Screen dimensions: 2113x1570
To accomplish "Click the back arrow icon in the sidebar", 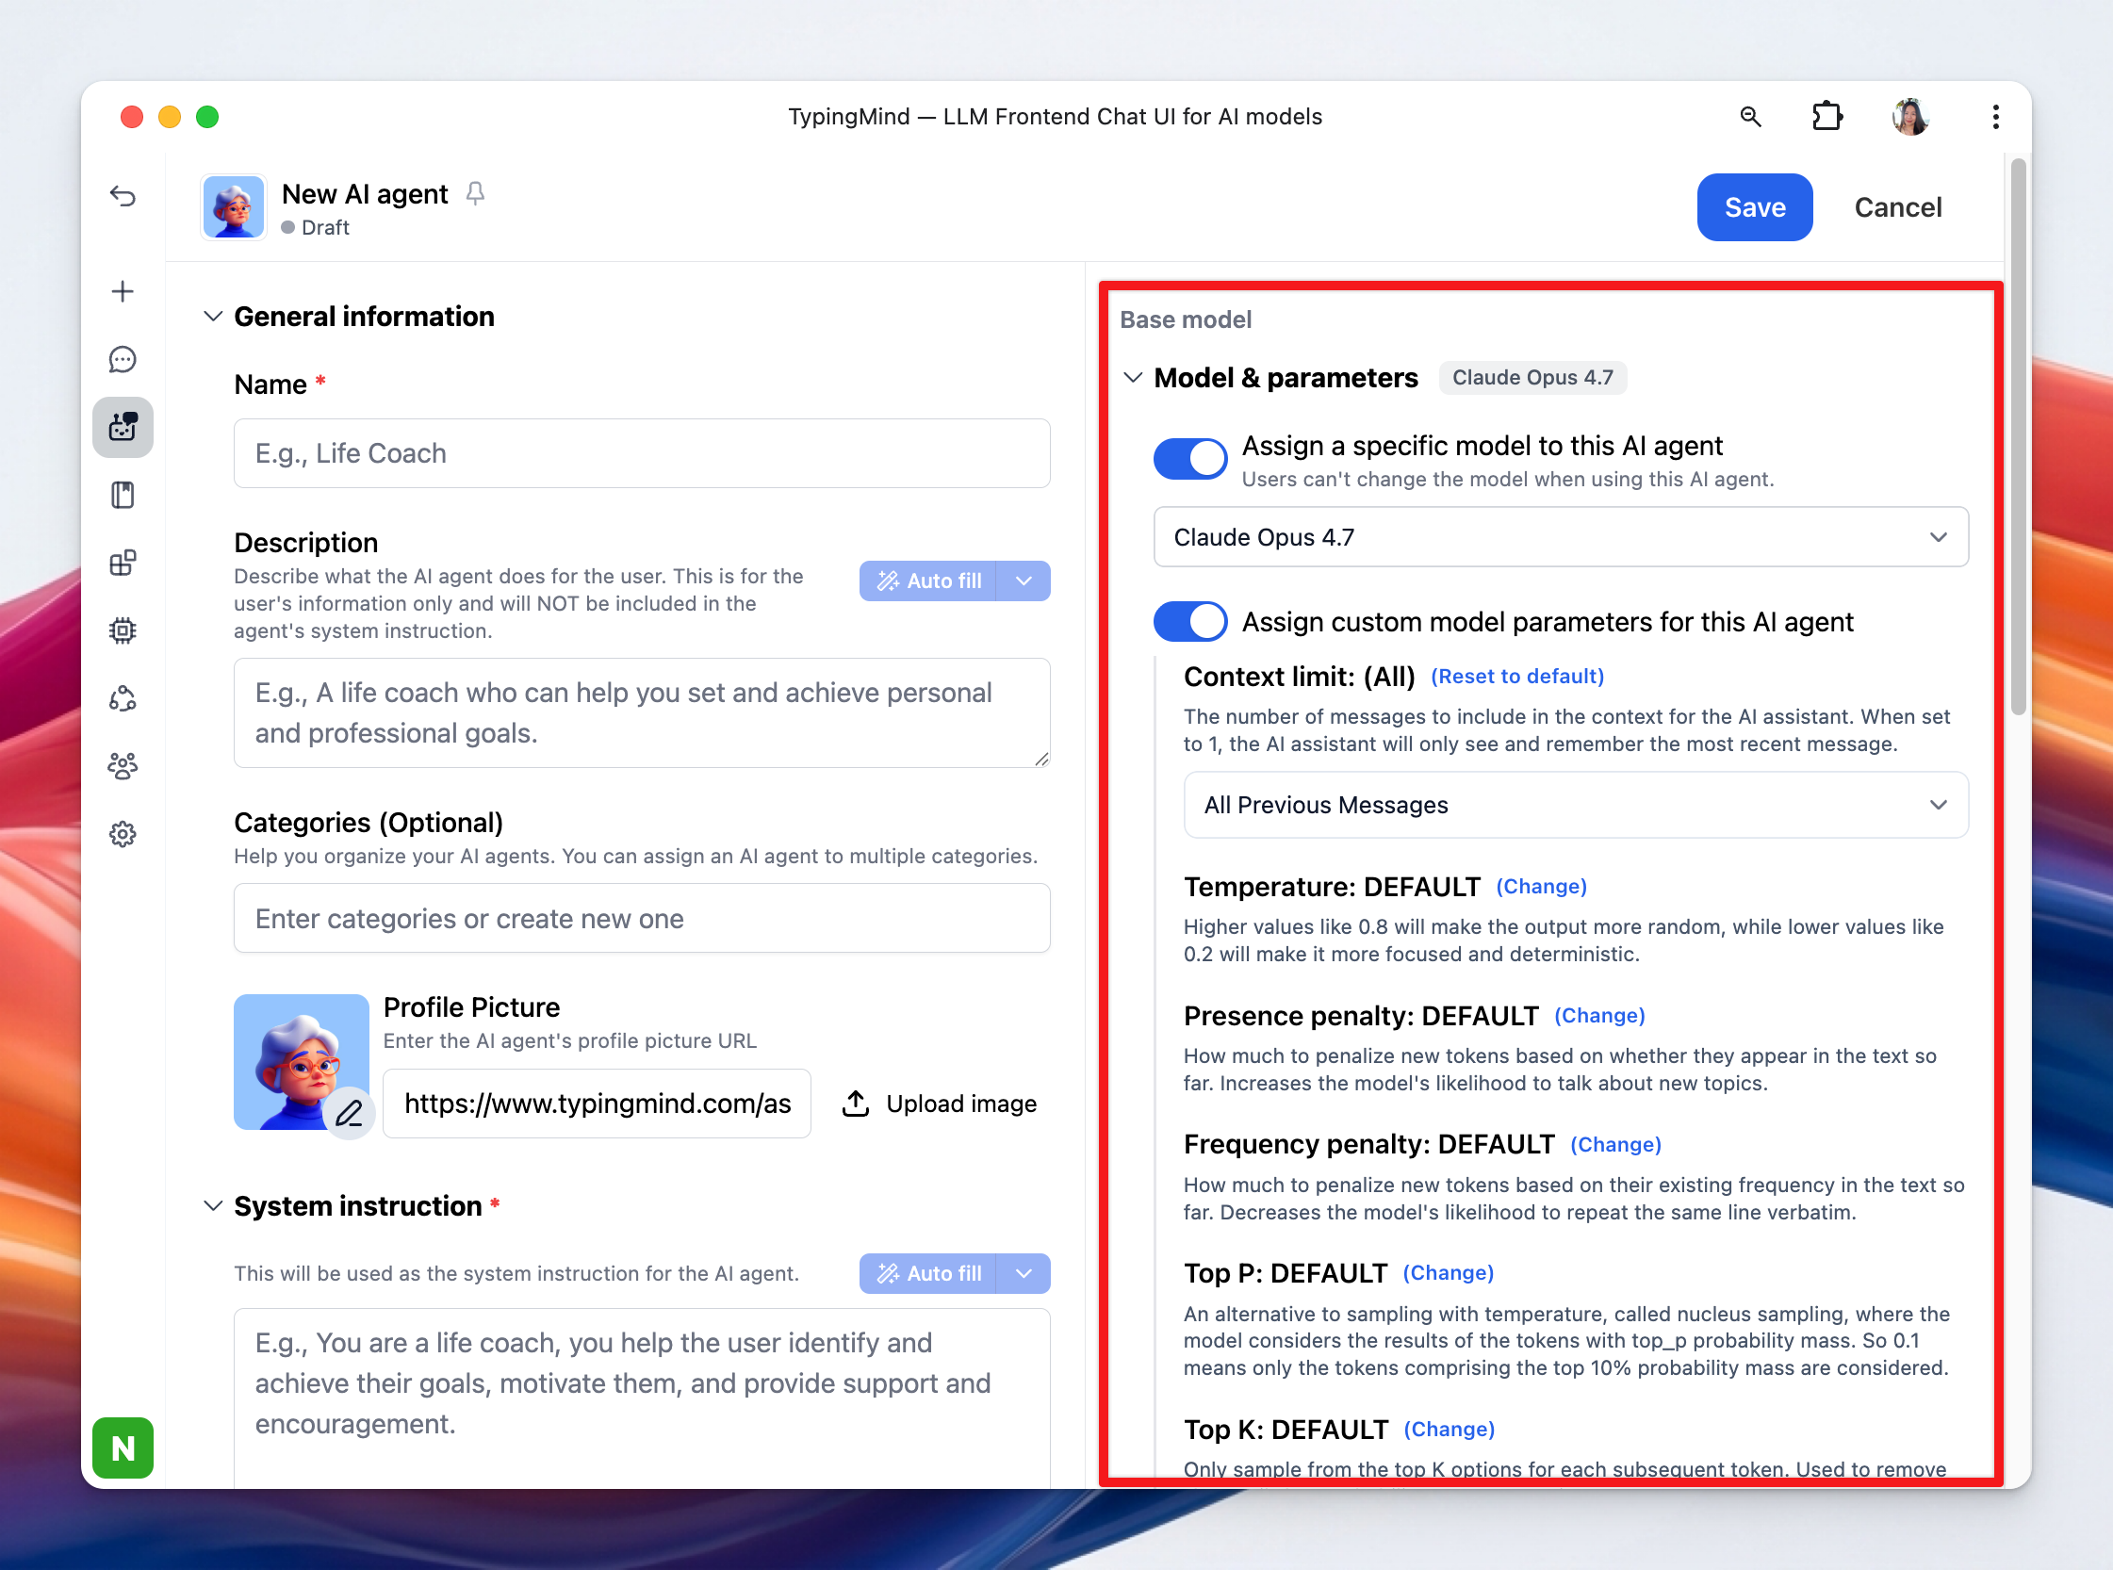I will coord(123,196).
